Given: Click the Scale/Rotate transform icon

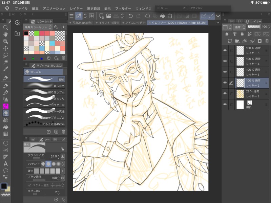Looking at the screenshot, I should tap(170, 16).
